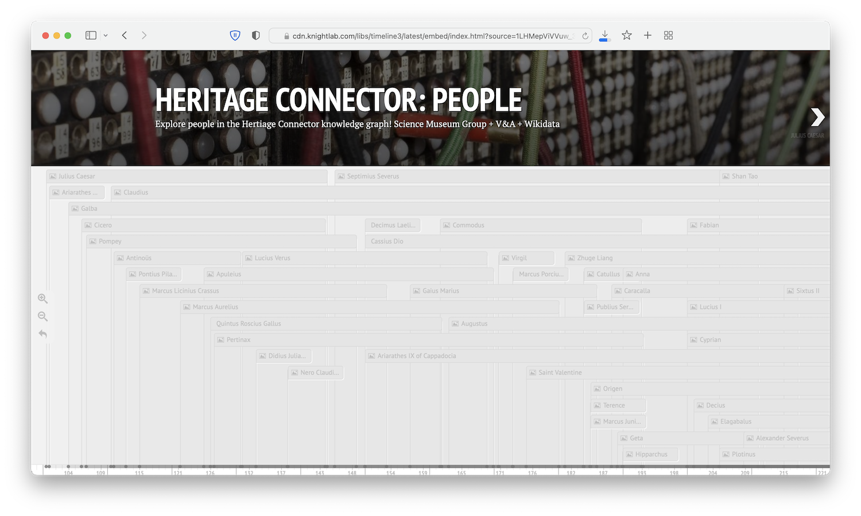Zoom out of the timeline
This screenshot has height=516, width=861.
pos(42,316)
